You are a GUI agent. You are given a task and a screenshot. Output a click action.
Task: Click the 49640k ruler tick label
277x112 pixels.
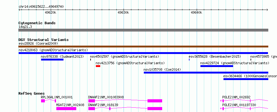pos(196,12)
